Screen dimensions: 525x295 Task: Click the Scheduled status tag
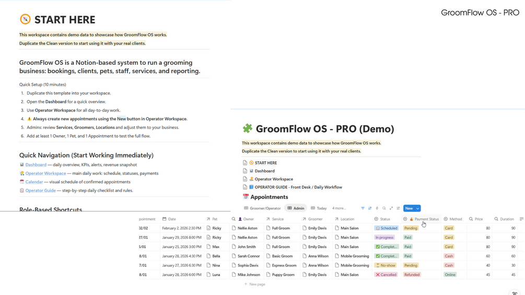(x=386, y=228)
